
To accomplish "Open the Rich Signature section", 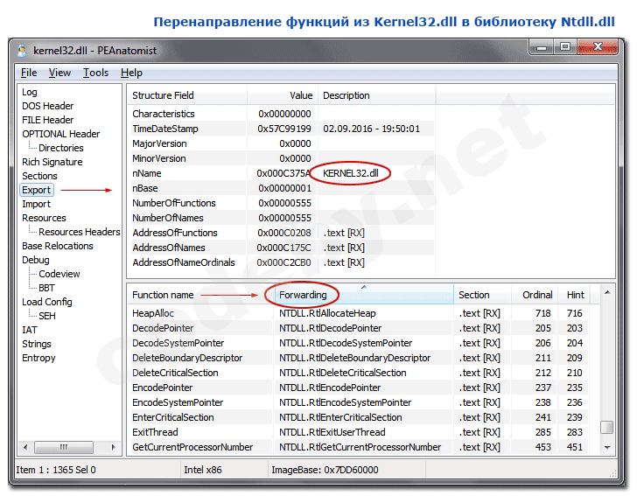I will pyautogui.click(x=52, y=162).
